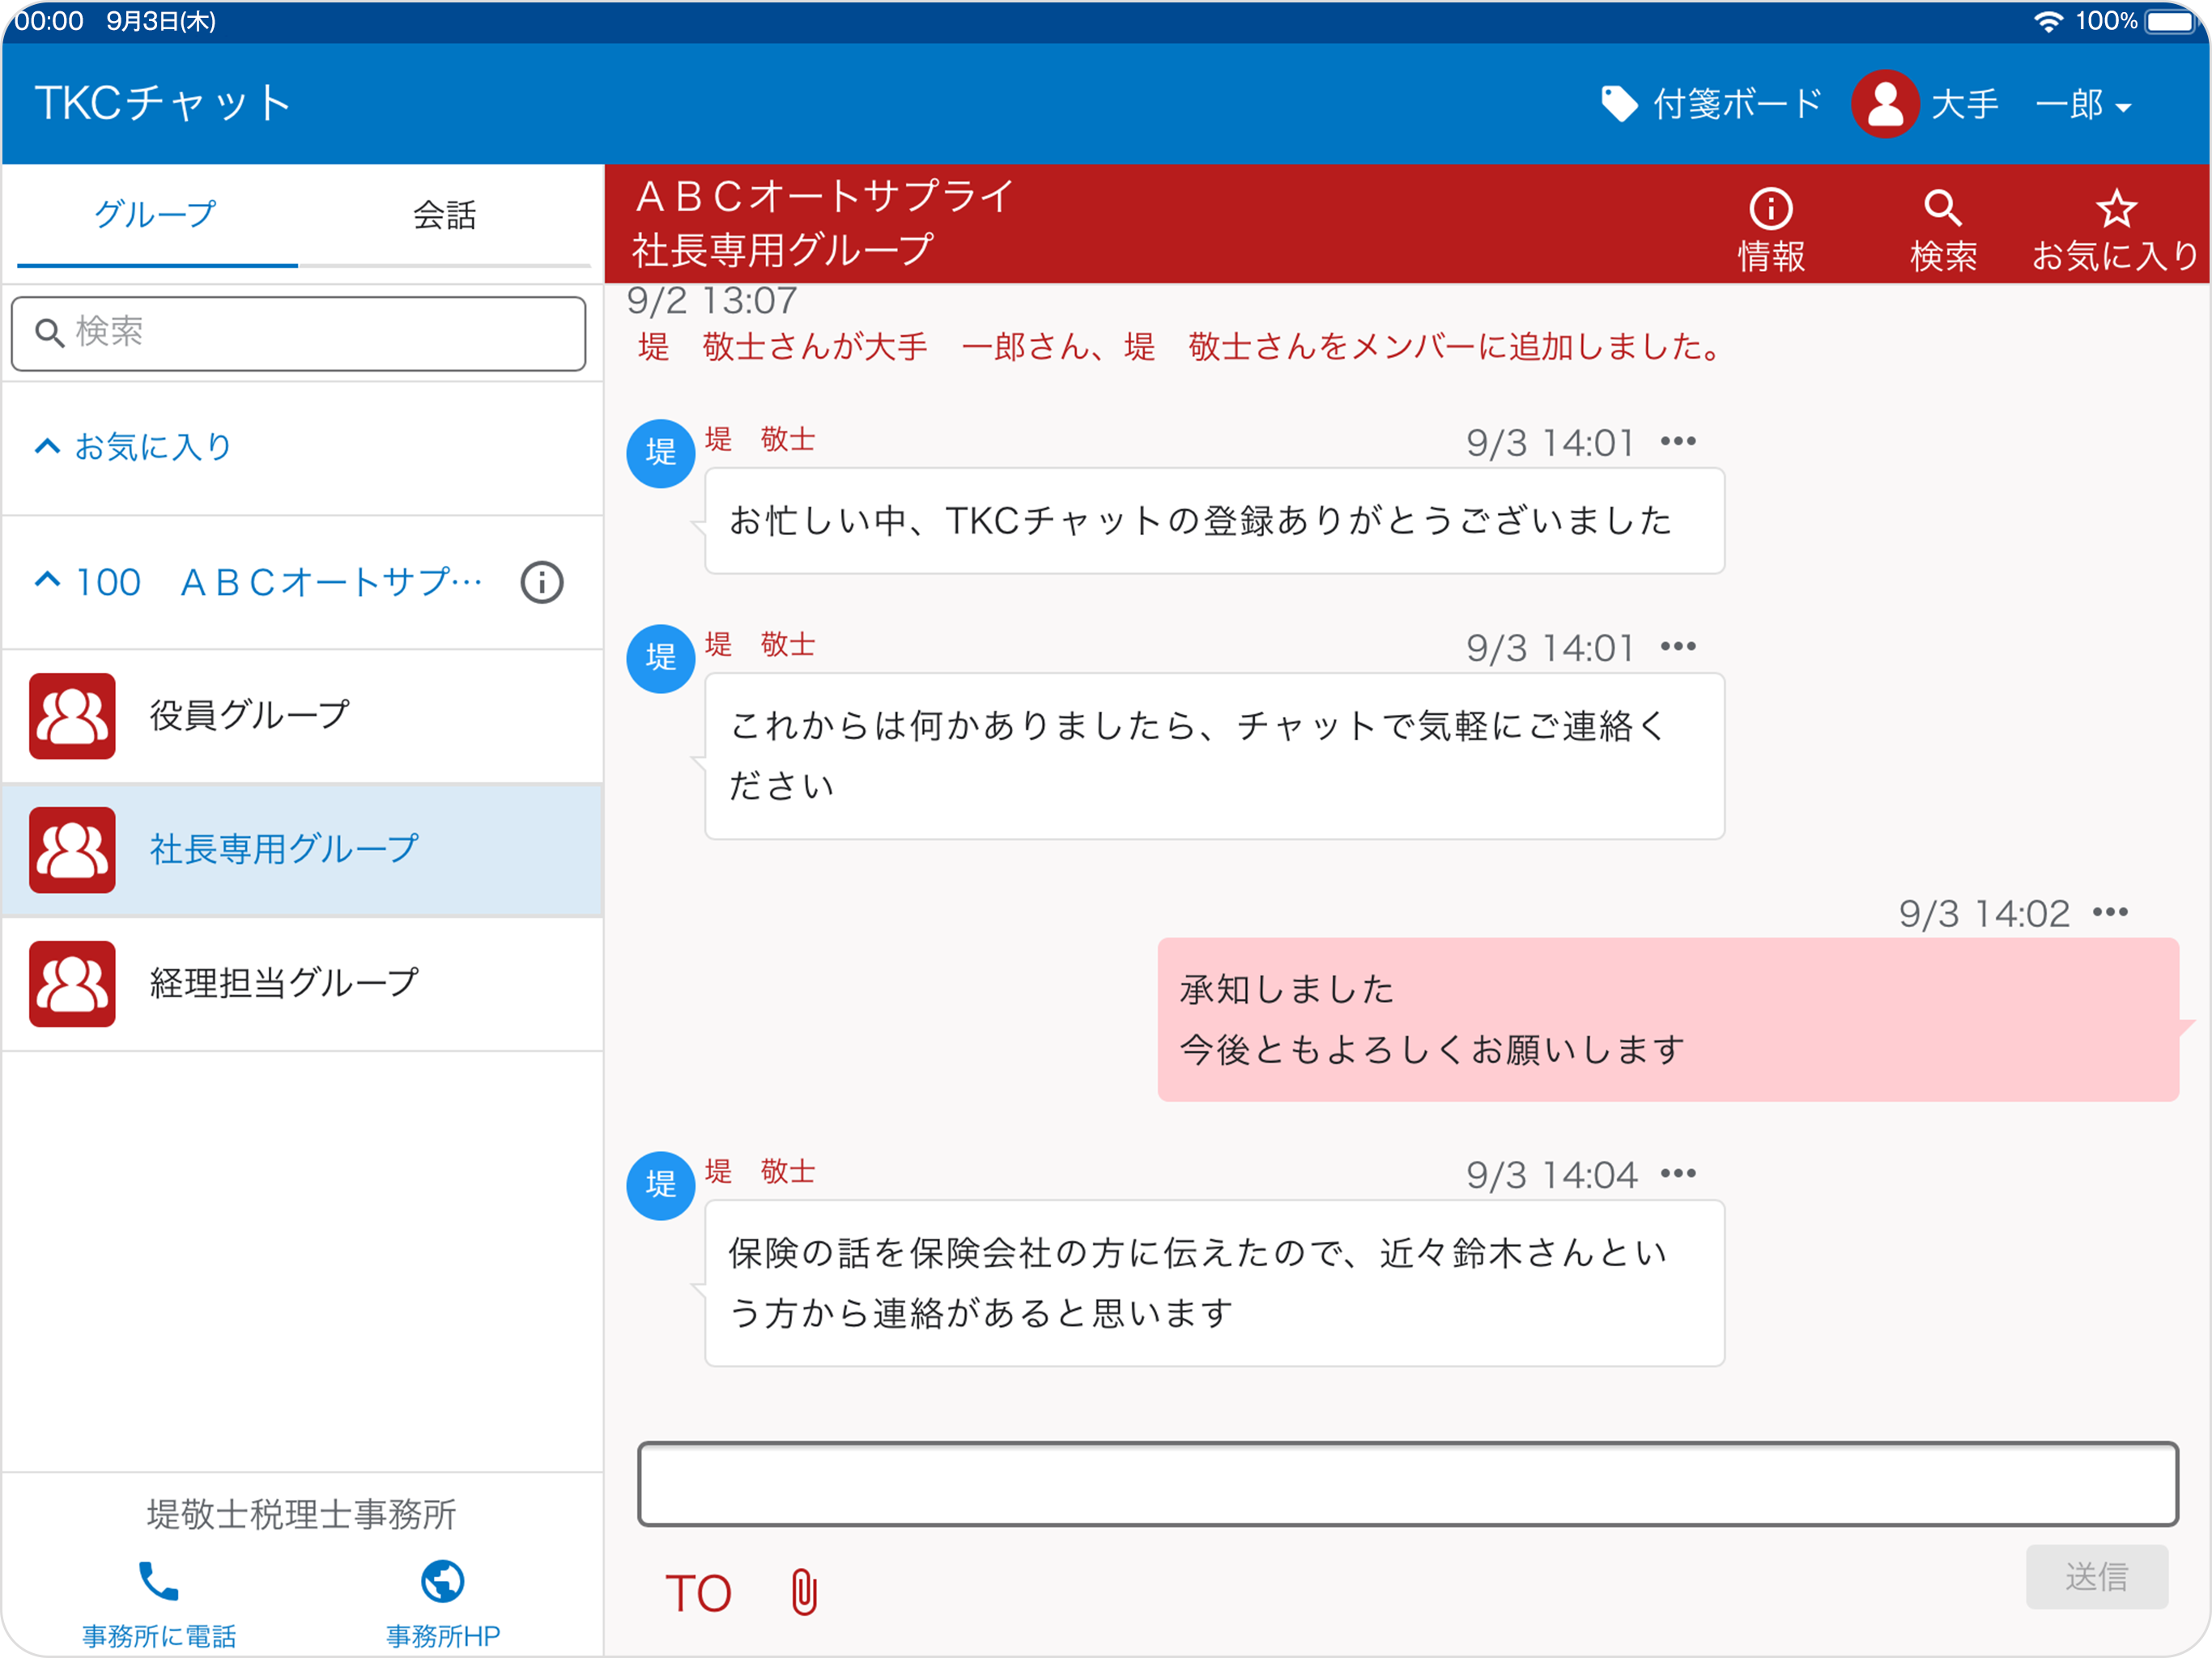The height and width of the screenshot is (1658, 2212).
Task: Click the 堤 avatar beside the 保険の話 message
Action: (660, 1185)
